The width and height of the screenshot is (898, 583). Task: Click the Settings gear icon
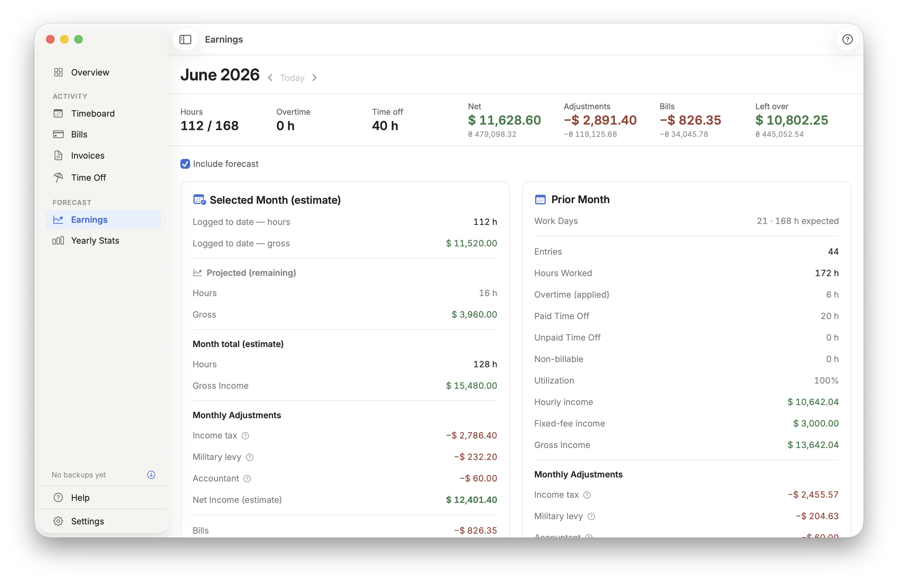tap(58, 521)
